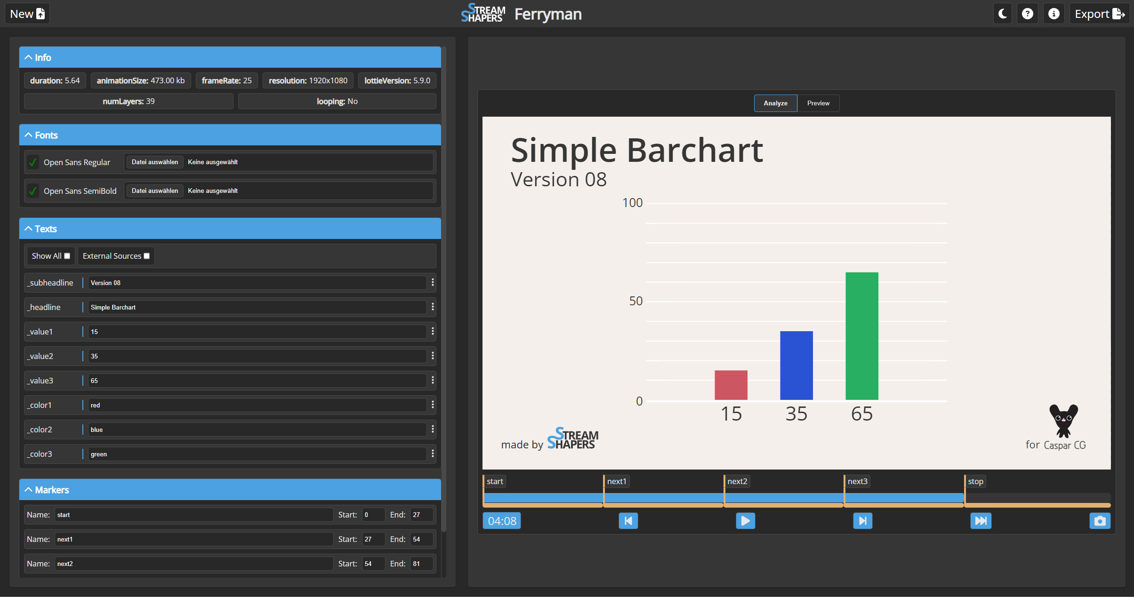The height and width of the screenshot is (597, 1134).
Task: Toggle dark mode moon icon
Action: (x=1002, y=14)
